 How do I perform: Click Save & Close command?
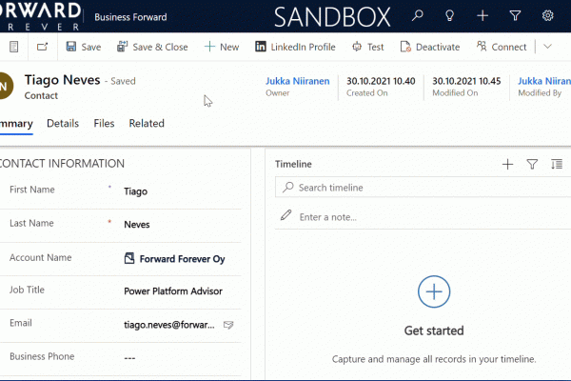coord(152,47)
